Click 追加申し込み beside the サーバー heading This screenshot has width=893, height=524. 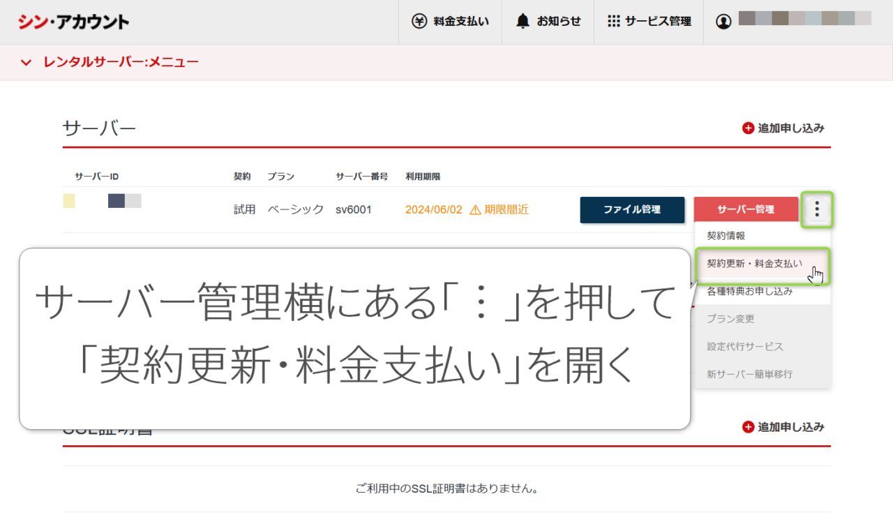point(783,128)
